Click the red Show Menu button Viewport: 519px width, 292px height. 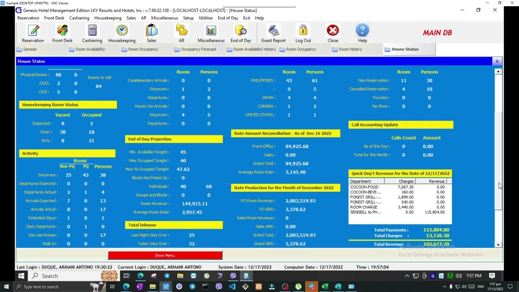[165, 255]
